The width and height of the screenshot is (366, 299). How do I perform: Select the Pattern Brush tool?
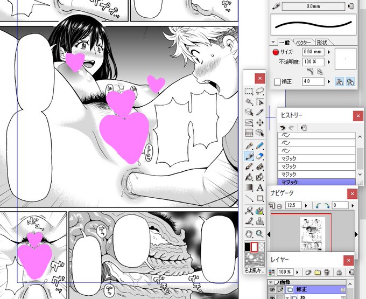click(259, 211)
